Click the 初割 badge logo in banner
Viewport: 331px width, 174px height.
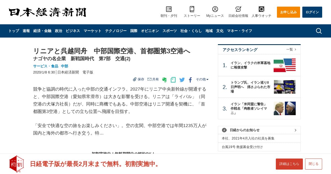click(x=17, y=164)
